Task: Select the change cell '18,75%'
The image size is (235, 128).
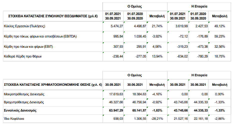Action: (x=219, y=56)
